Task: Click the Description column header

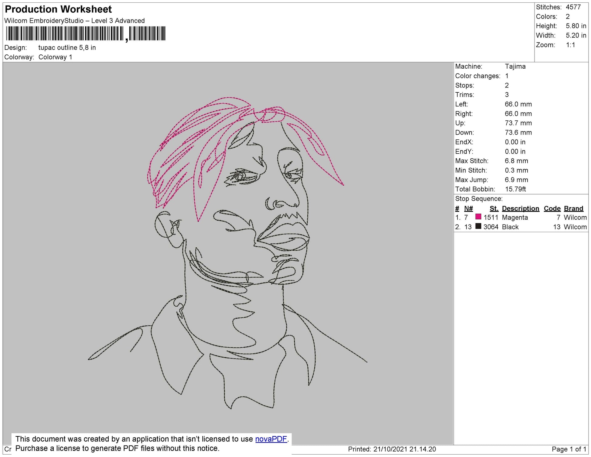Action: 521,208
